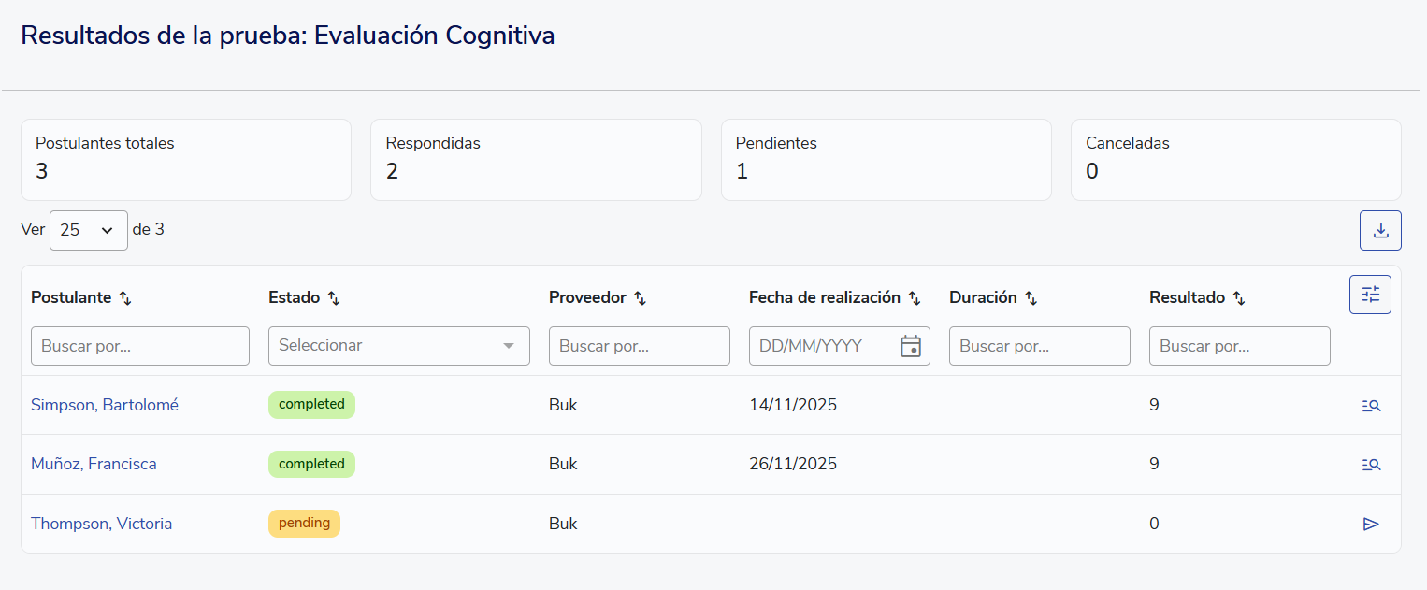Focus the Proveedor search input

coord(639,346)
